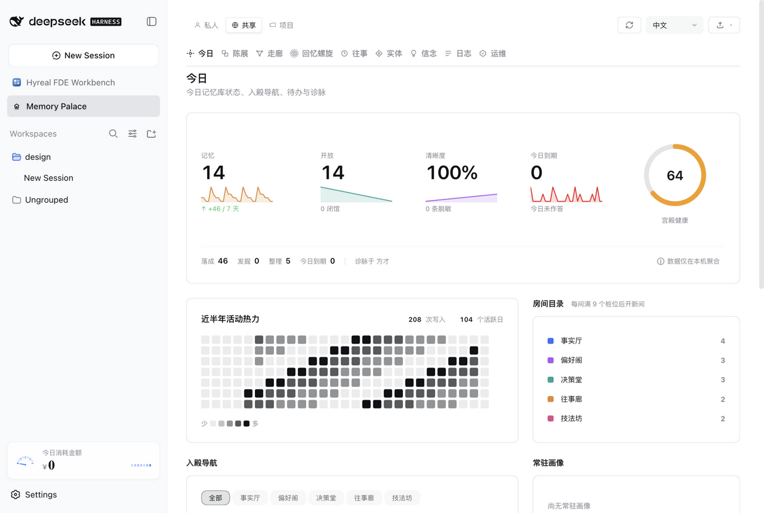The image size is (764, 513).
Task: Click the purple 偏好阁 color swatch
Action: pos(550,360)
